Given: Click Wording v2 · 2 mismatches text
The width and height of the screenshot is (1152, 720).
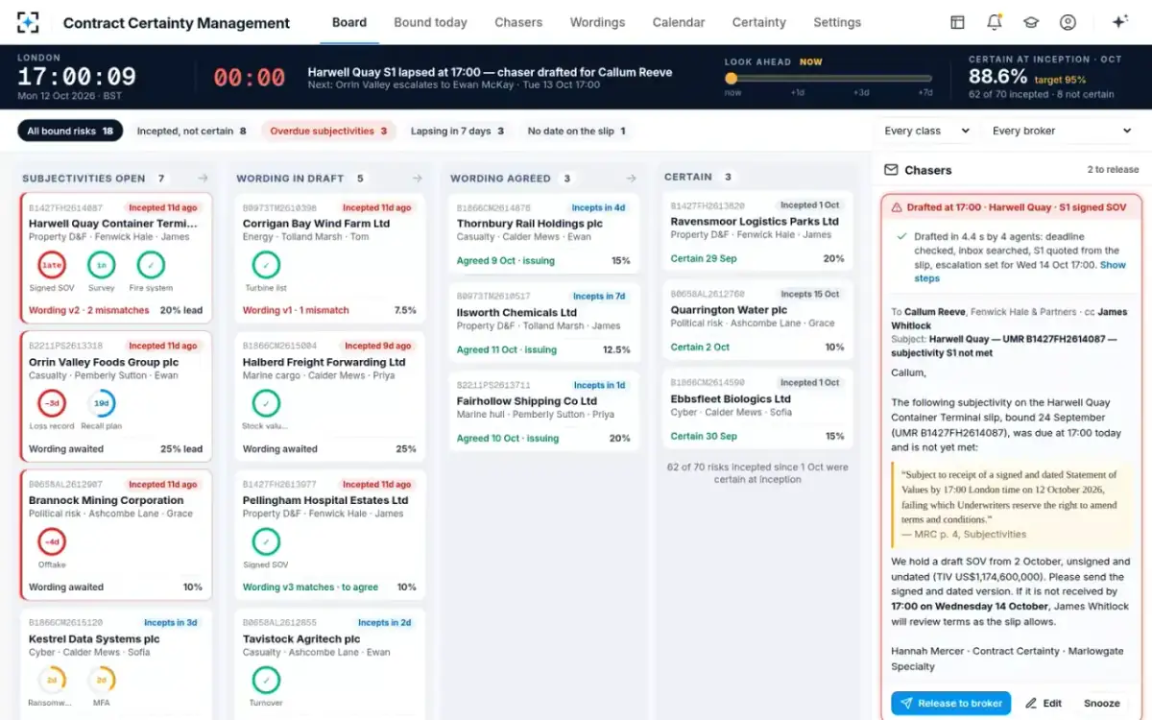Looking at the screenshot, I should coord(89,310).
